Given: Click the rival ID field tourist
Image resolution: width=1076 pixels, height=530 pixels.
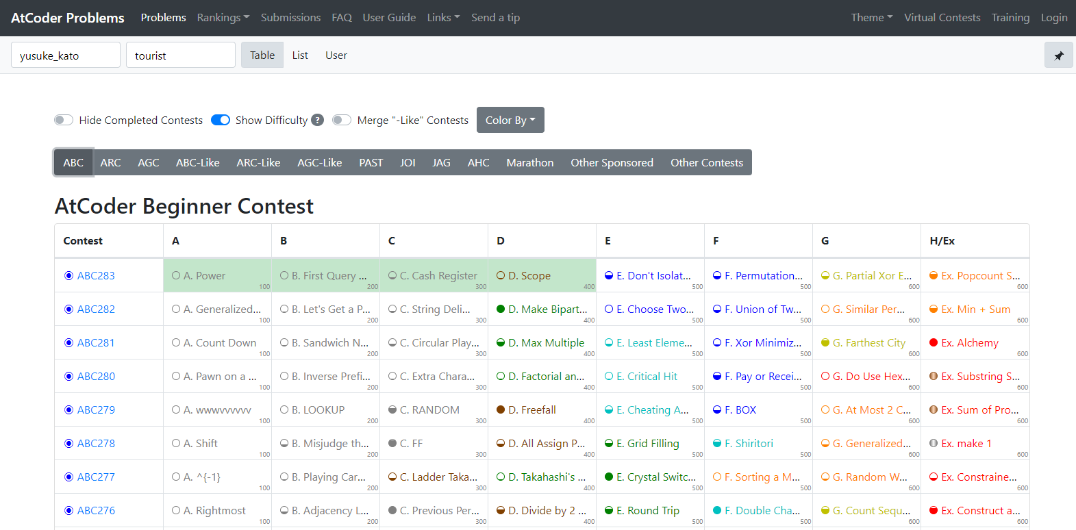Looking at the screenshot, I should pos(181,55).
